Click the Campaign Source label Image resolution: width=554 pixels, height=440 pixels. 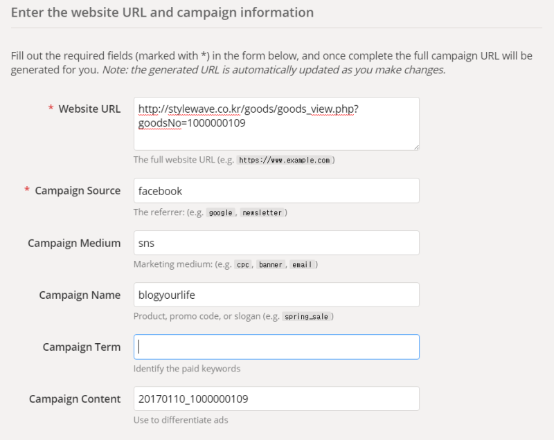(x=78, y=191)
